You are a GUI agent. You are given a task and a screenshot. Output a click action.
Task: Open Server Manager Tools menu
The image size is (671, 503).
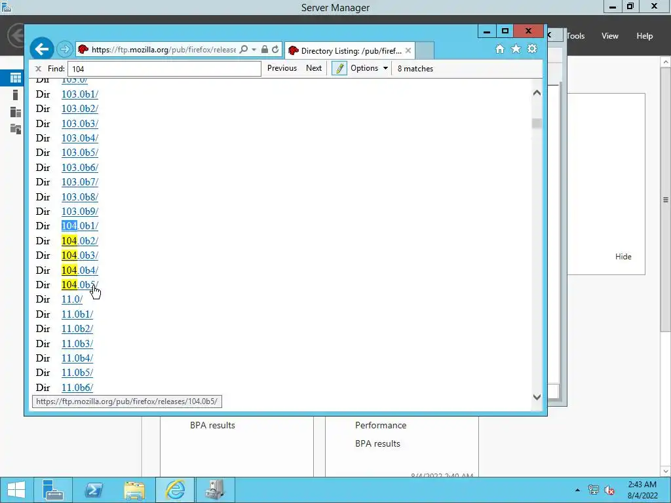click(x=575, y=36)
